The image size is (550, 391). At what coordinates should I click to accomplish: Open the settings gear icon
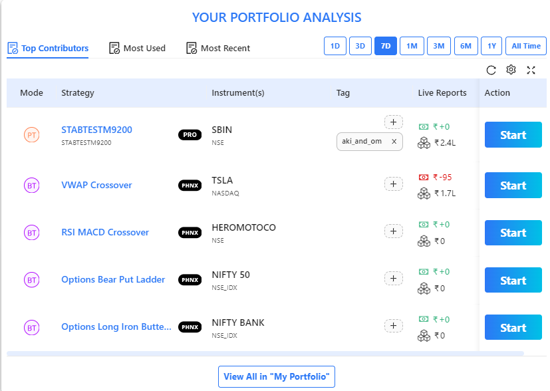[511, 70]
